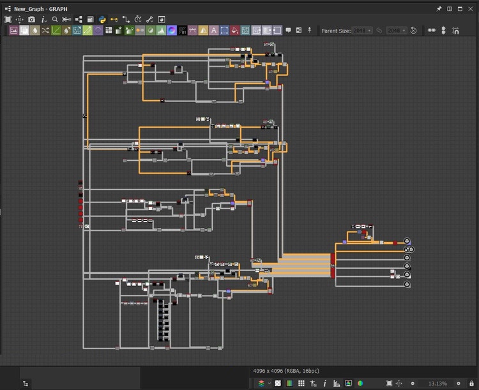Reset Parent Size with the clock-arrow button
The height and width of the screenshot is (390, 479).
(413, 31)
